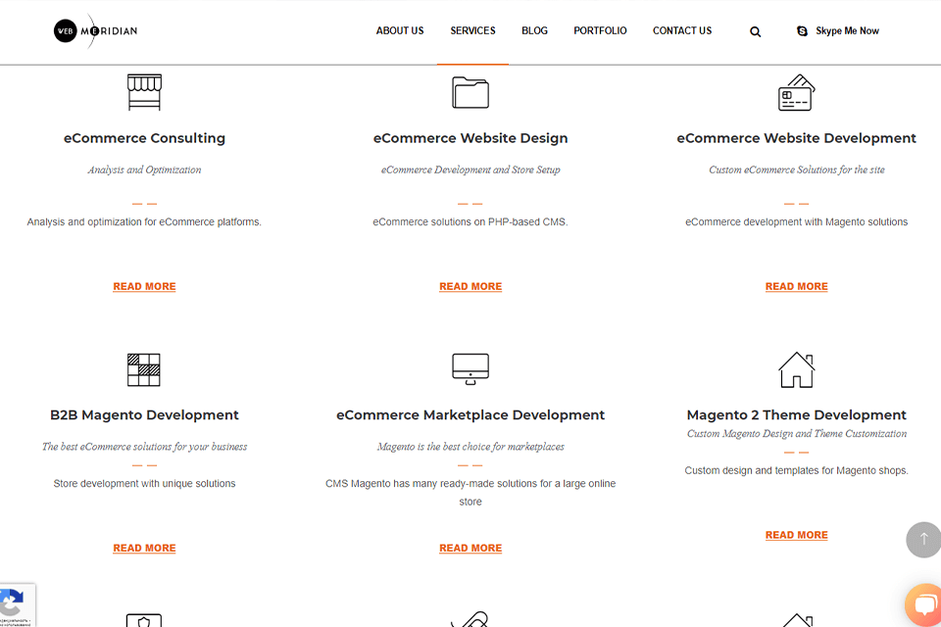Read more about eCommerce Website Development
941x627 pixels.
coord(796,287)
